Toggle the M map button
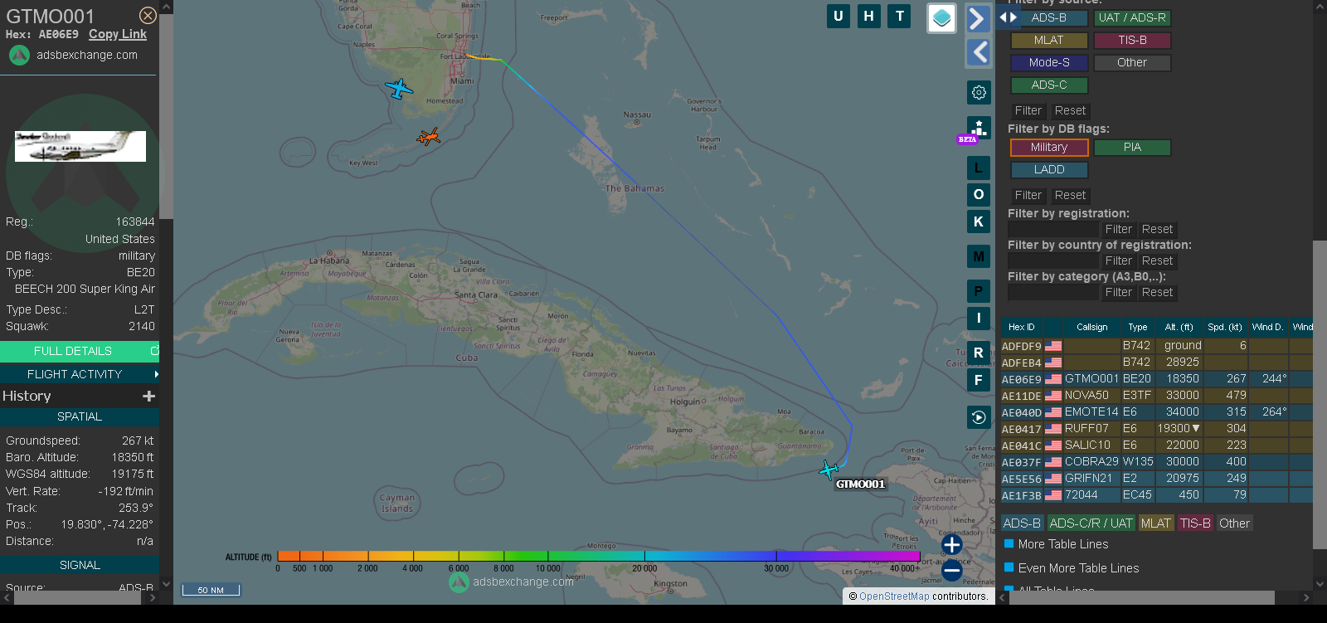The width and height of the screenshot is (1327, 623). 979,256
